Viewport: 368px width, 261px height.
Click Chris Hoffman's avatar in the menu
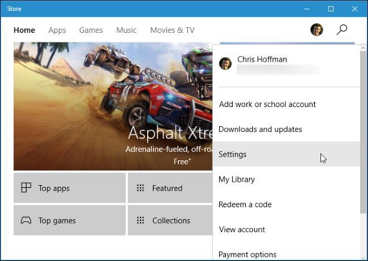point(225,63)
